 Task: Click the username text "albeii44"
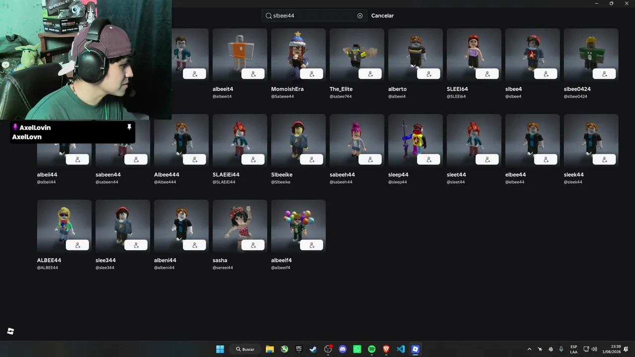(47, 175)
